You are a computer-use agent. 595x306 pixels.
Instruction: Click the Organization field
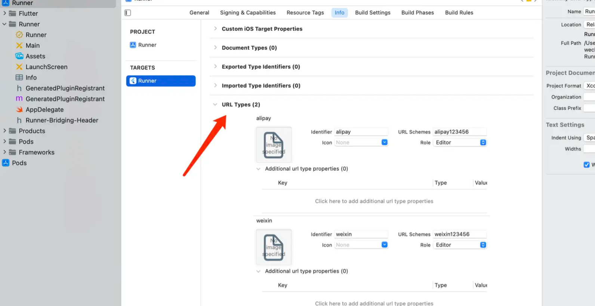click(x=589, y=97)
